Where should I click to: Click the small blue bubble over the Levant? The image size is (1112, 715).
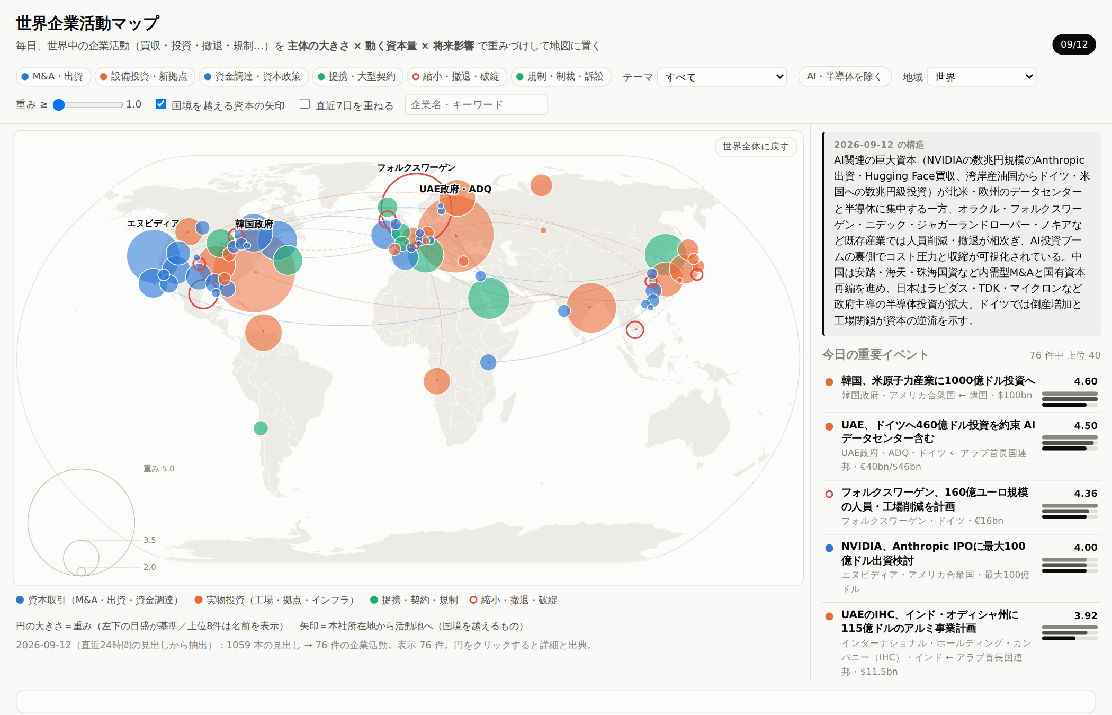point(480,276)
